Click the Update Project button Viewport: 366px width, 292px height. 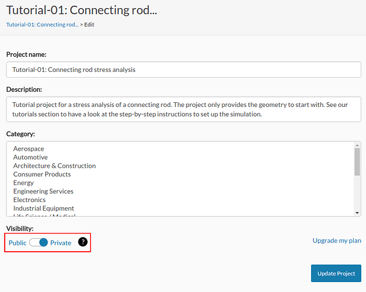(336, 273)
